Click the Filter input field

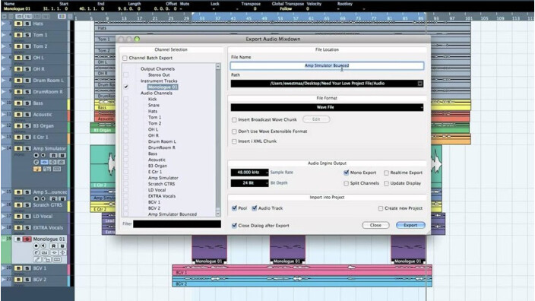coord(177,224)
